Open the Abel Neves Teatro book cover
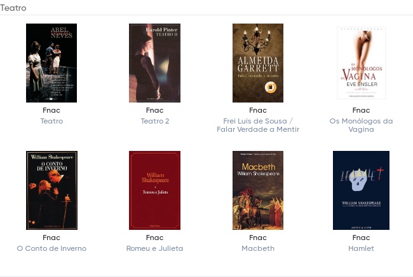Screen dimensions: 413x277 tap(51, 63)
